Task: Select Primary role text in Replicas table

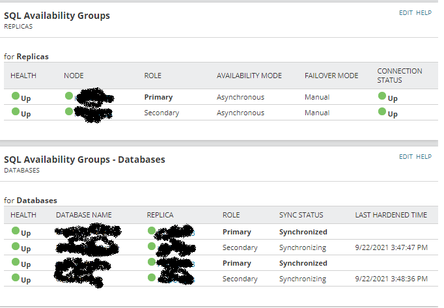Action: pyautogui.click(x=158, y=97)
